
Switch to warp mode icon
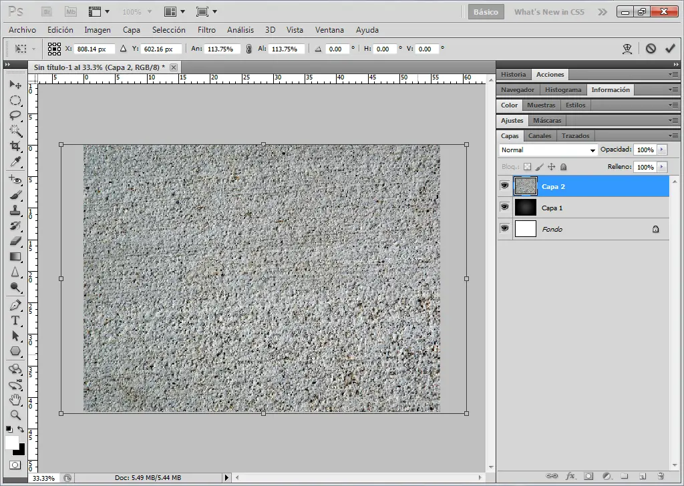click(627, 48)
